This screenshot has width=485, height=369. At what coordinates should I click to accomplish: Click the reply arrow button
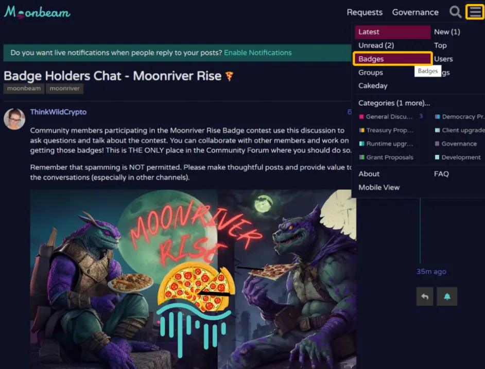click(425, 296)
